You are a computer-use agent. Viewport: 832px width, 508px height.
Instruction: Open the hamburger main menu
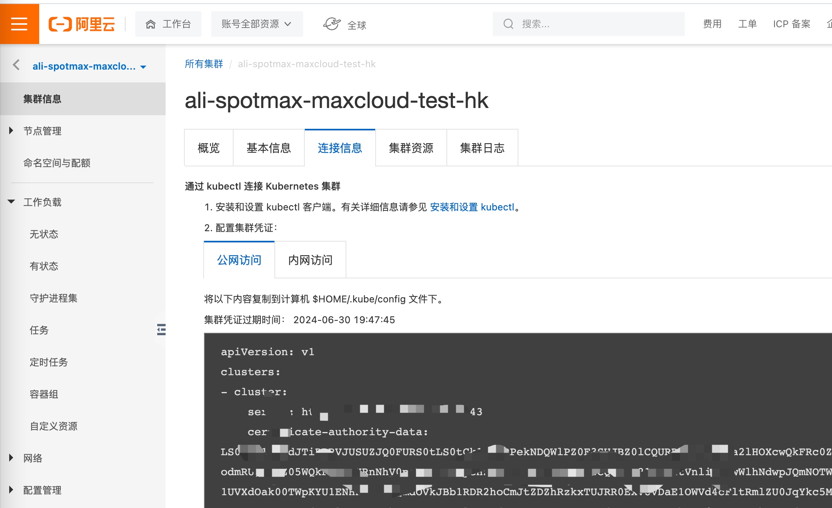[x=19, y=24]
